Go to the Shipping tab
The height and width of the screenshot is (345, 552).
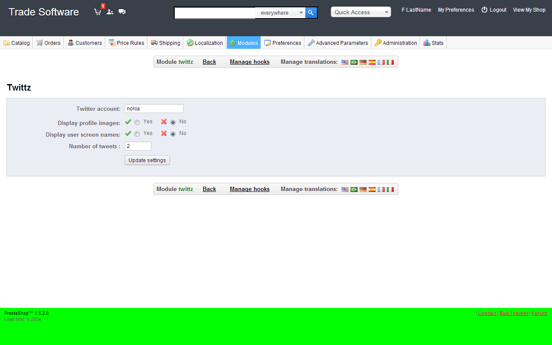click(166, 43)
